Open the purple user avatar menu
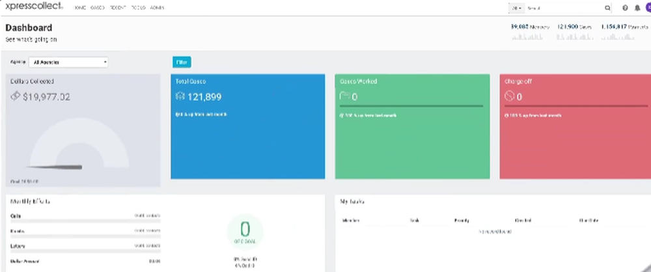Viewport: 651px width, 272px height. 648,8
